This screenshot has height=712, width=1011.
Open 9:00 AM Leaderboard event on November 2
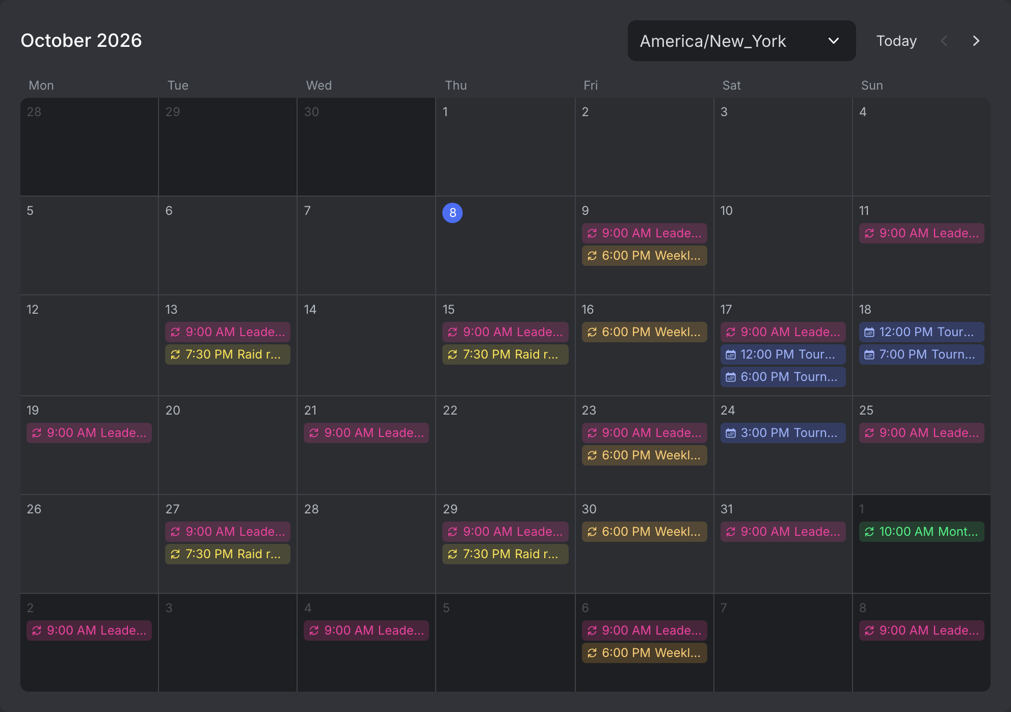(89, 631)
